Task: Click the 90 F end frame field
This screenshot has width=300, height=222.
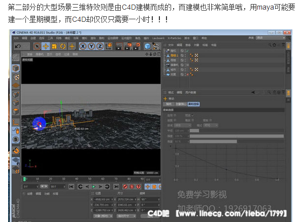Action: [57, 187]
